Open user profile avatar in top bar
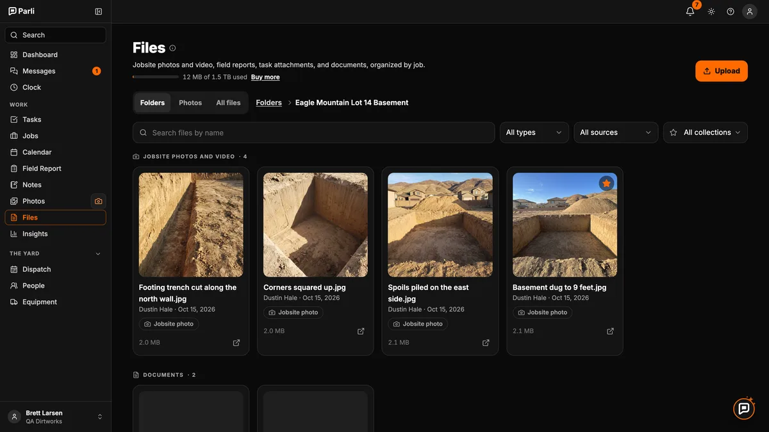769x432 pixels. [750, 12]
